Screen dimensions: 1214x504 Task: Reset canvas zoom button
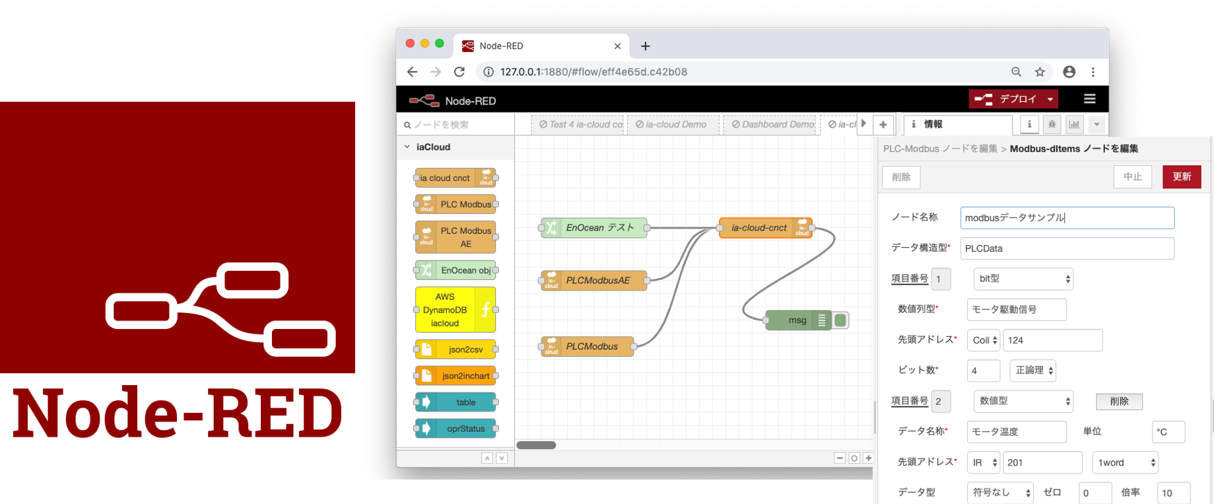[x=854, y=458]
